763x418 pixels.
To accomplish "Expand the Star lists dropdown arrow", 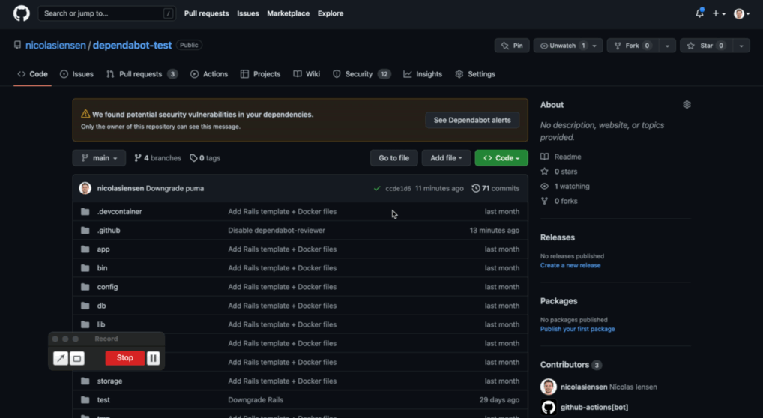I will click(x=741, y=46).
